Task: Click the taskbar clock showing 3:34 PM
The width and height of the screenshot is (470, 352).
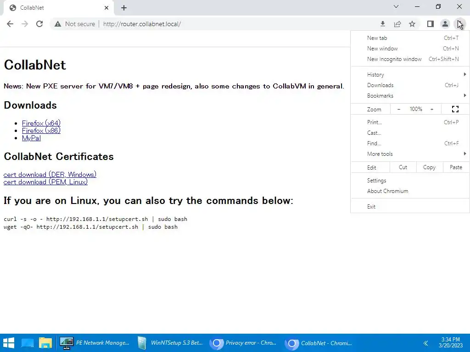Action: 451,343
